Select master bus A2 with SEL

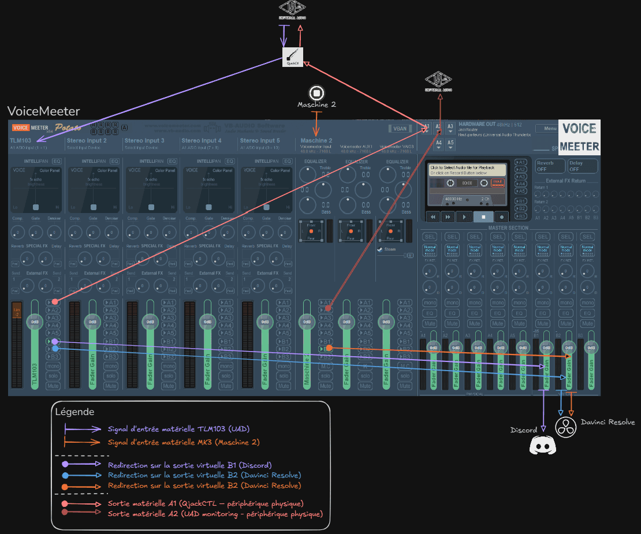(452, 237)
